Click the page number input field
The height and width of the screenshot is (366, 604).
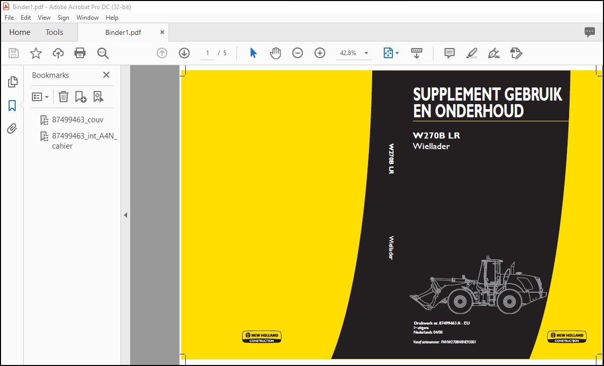(207, 53)
